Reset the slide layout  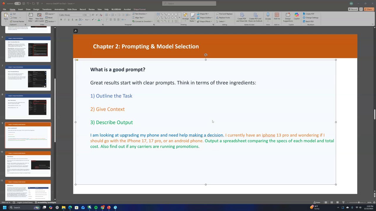pos(49,18)
